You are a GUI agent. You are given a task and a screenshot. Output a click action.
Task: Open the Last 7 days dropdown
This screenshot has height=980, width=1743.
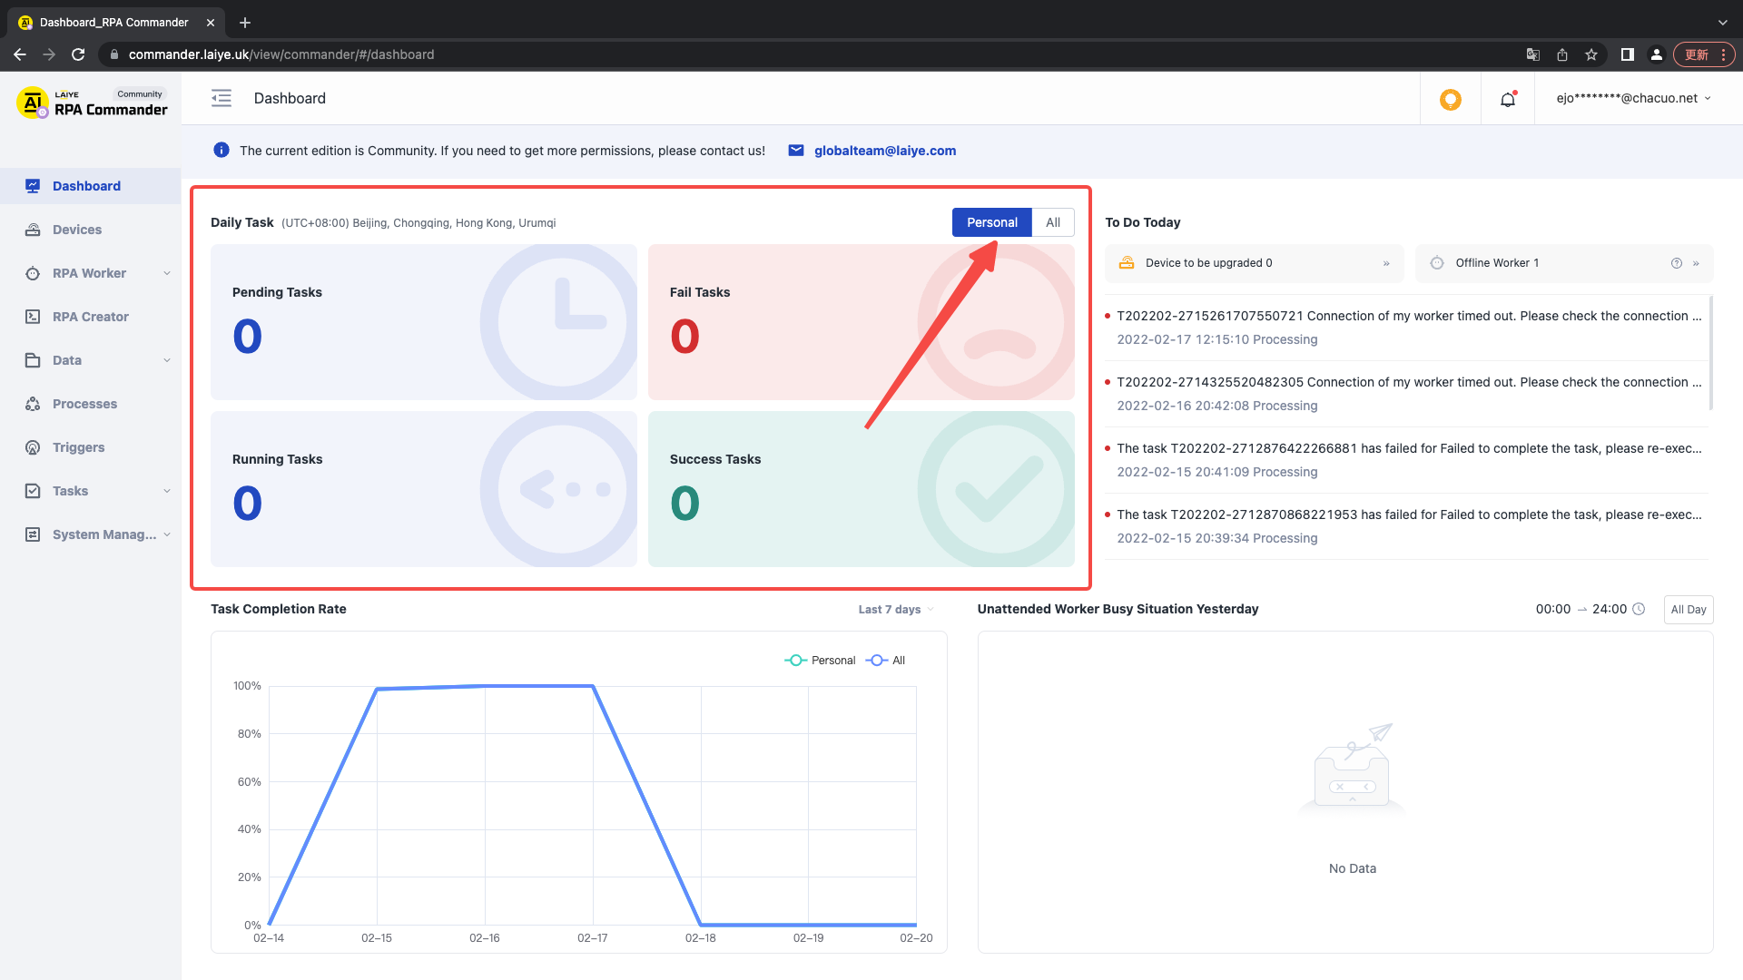coord(896,609)
